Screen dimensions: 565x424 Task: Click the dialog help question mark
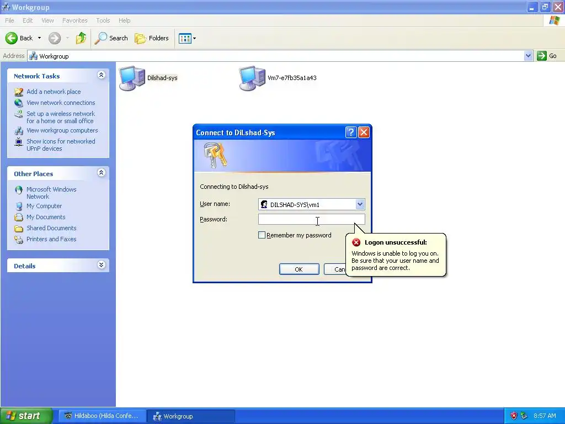(350, 132)
